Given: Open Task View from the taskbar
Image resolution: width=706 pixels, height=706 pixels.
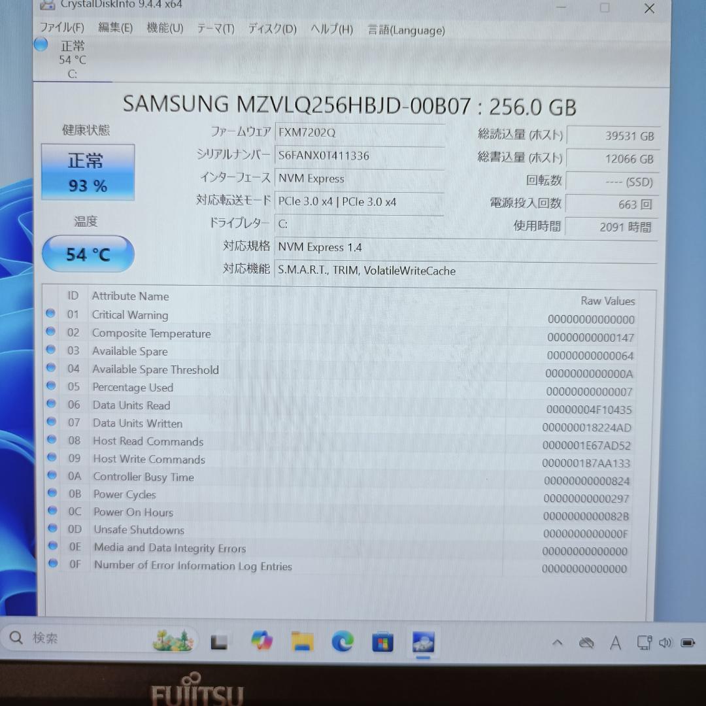Looking at the screenshot, I should pyautogui.click(x=219, y=642).
